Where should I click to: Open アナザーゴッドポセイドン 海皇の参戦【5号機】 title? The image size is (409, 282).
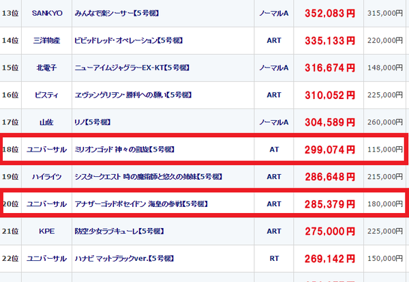141,204
